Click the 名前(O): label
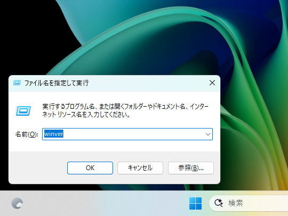The height and width of the screenshot is (216, 288). point(27,134)
